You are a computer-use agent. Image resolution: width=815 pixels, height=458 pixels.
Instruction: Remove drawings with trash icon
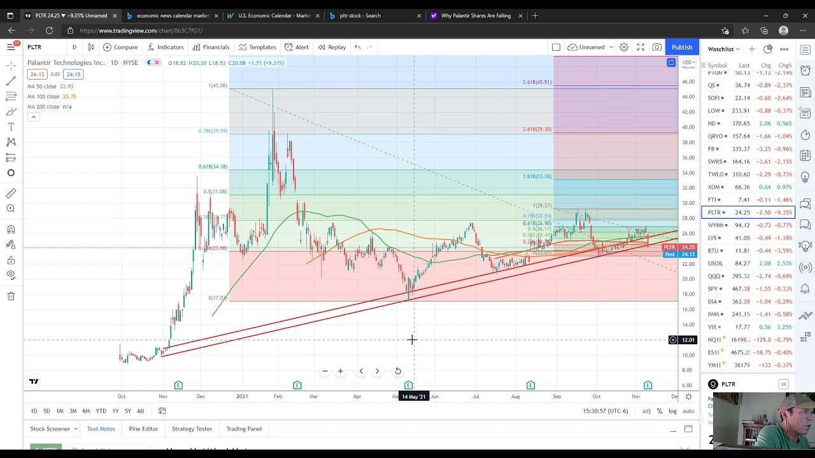pyautogui.click(x=11, y=296)
